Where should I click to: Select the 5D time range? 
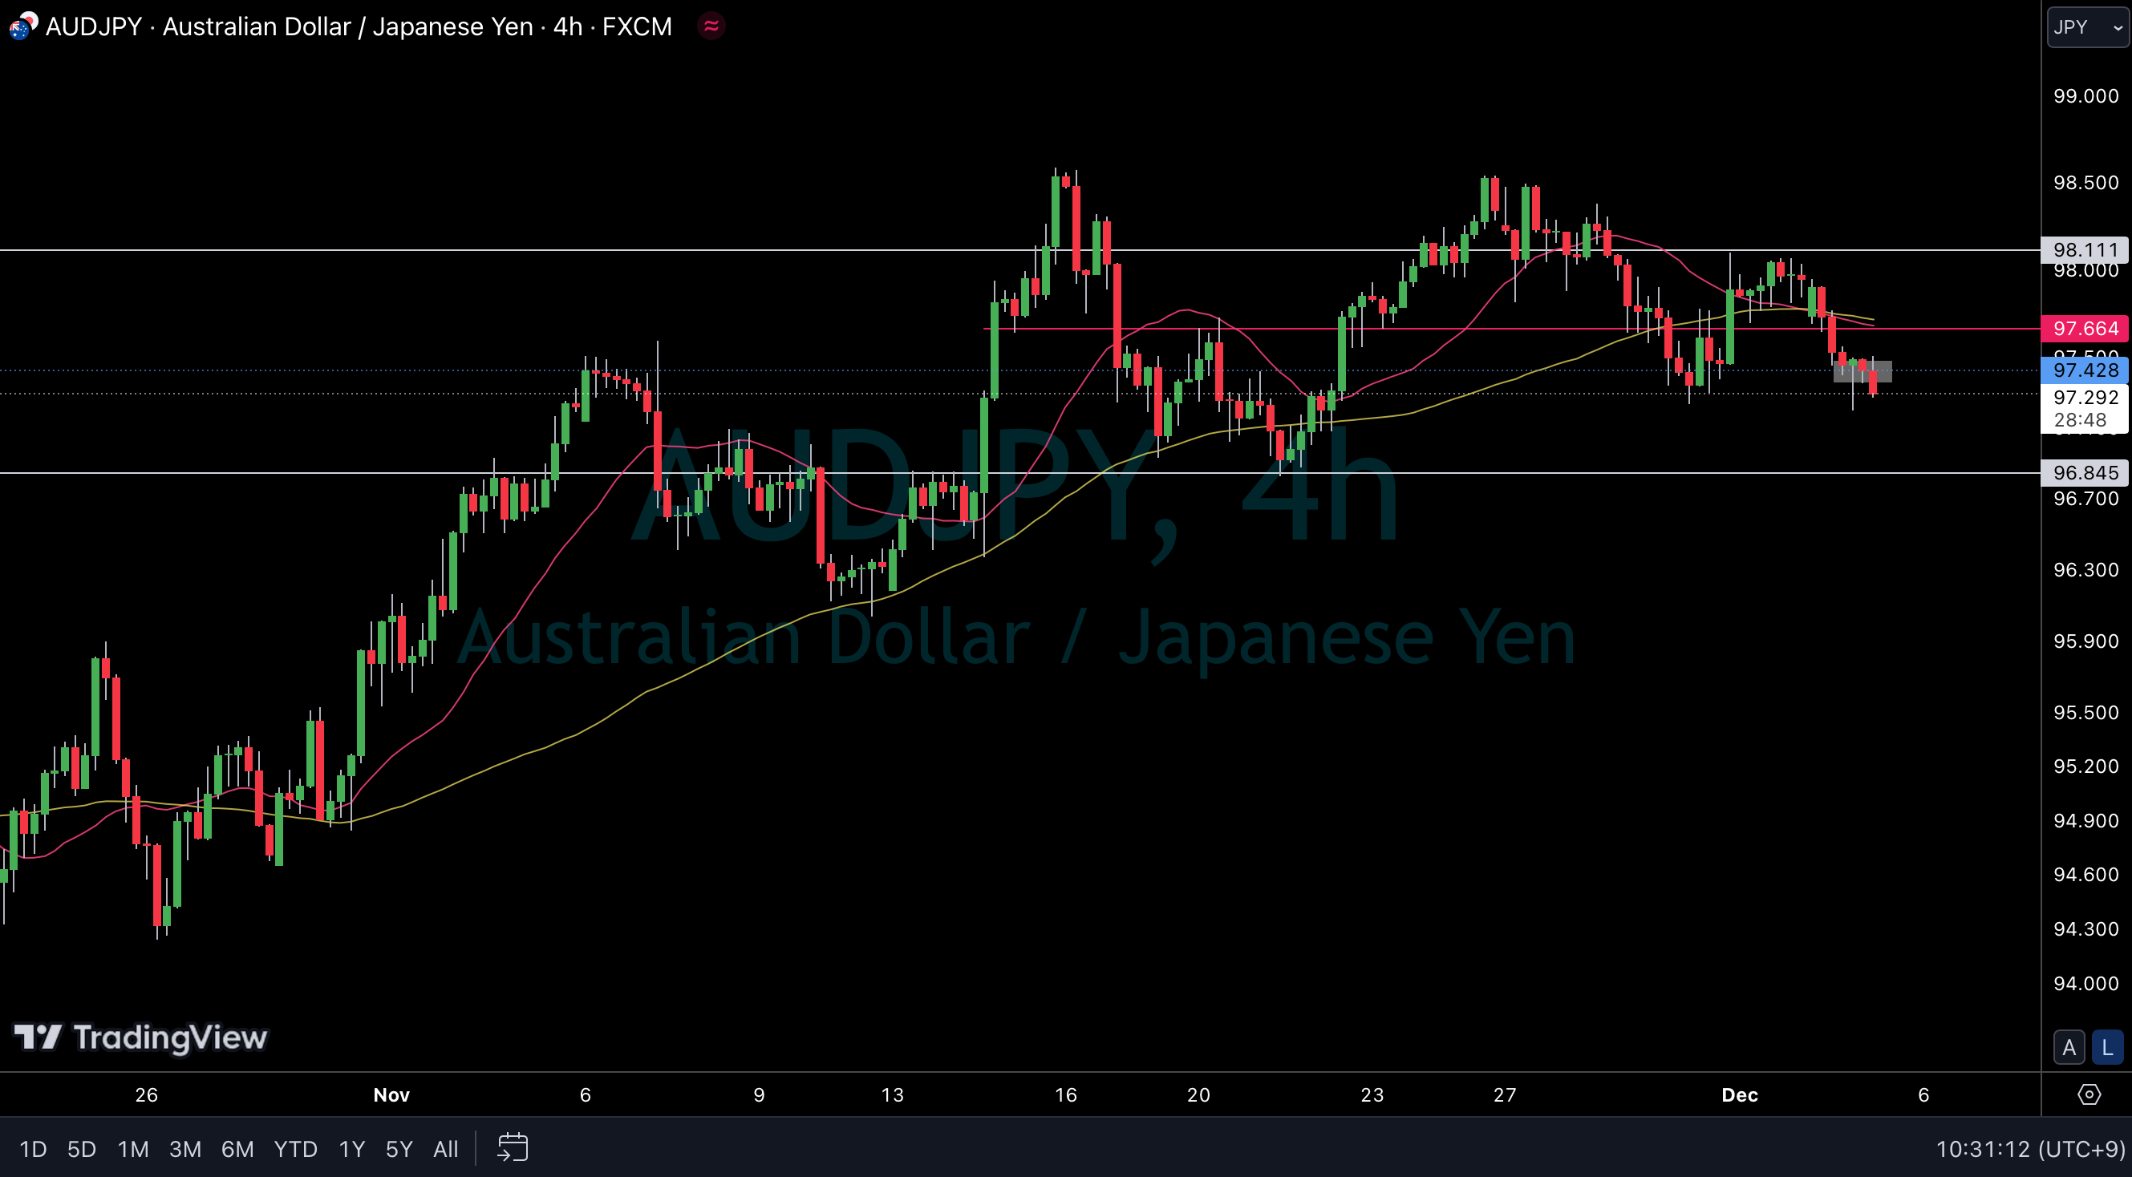click(x=81, y=1149)
